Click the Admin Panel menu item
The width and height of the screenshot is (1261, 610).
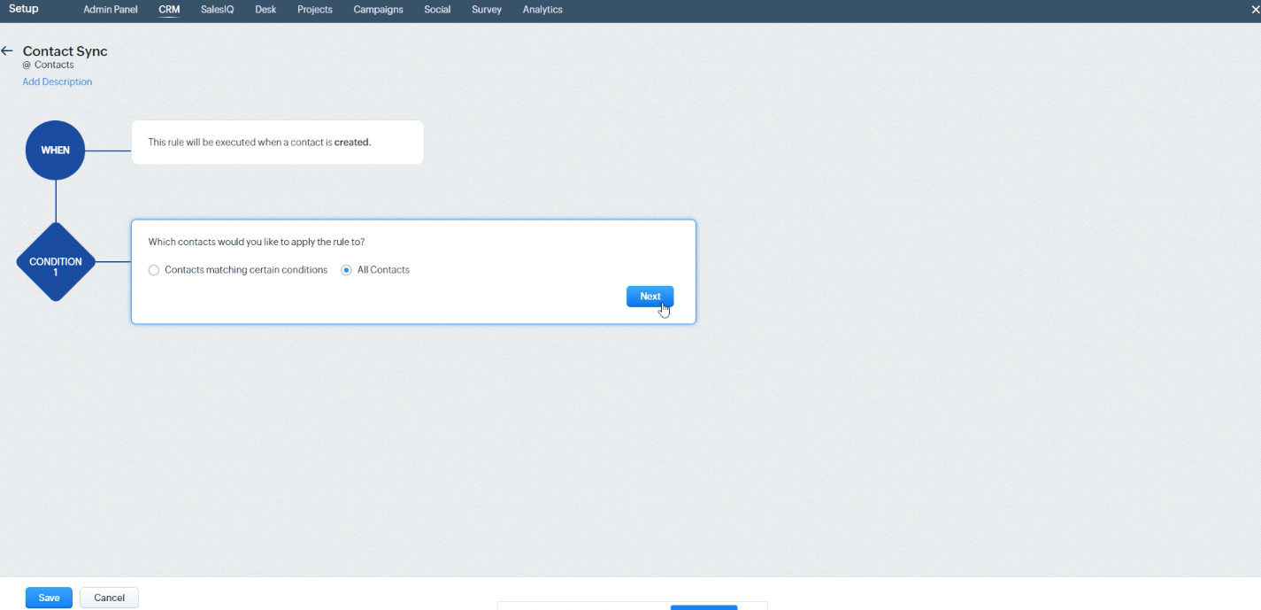click(x=110, y=10)
